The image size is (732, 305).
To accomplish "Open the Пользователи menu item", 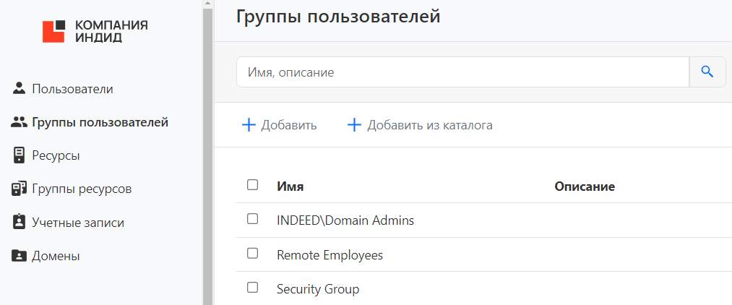I will coord(72,89).
